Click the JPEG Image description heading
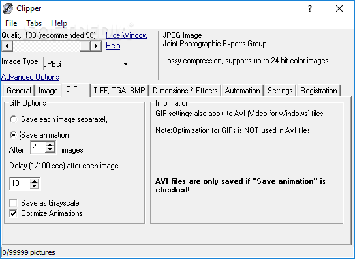Image resolution: width=355 pixels, height=259 pixels. (x=182, y=35)
